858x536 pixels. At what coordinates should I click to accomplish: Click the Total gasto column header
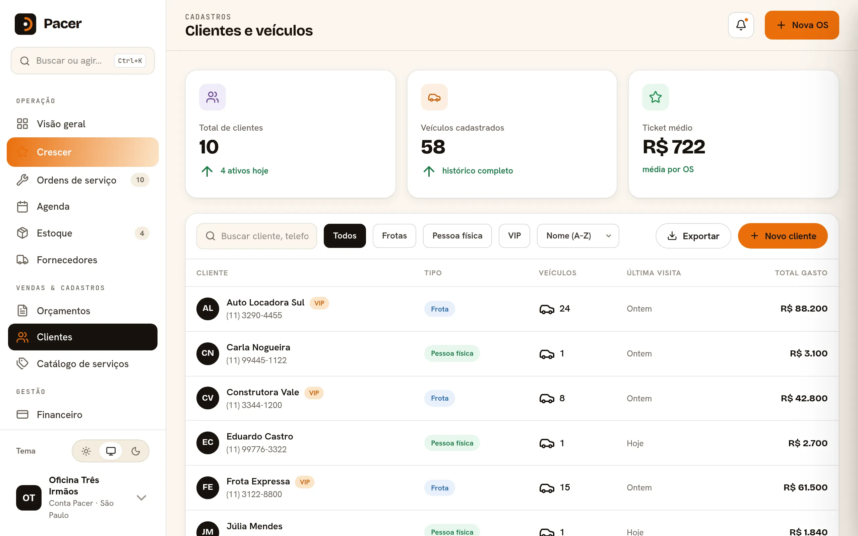(x=801, y=273)
